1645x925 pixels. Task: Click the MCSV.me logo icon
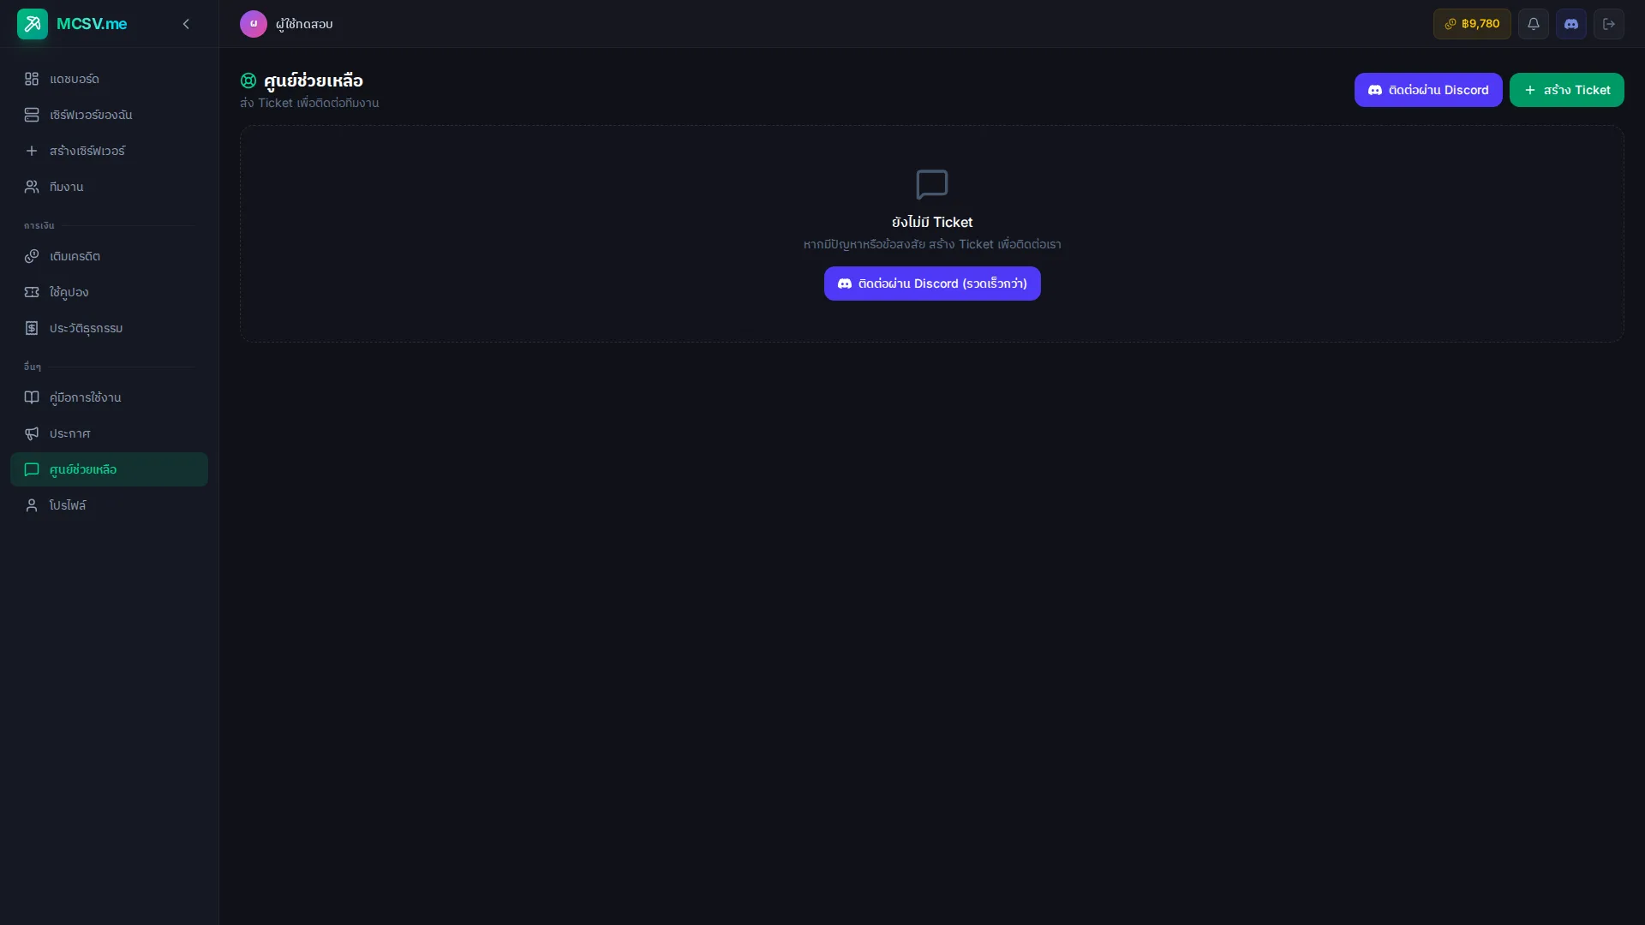click(33, 24)
